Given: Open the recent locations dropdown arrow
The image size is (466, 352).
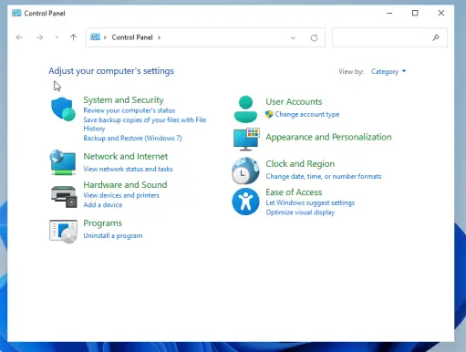Looking at the screenshot, I should click(57, 37).
